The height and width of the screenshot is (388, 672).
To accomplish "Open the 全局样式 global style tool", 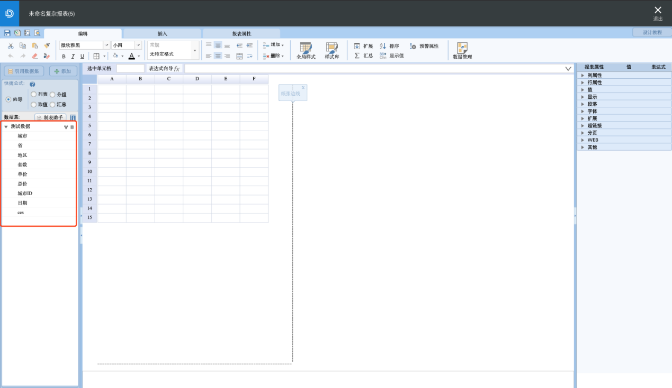I will (306, 50).
